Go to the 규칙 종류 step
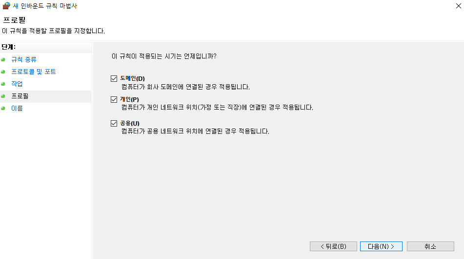 tap(24, 60)
